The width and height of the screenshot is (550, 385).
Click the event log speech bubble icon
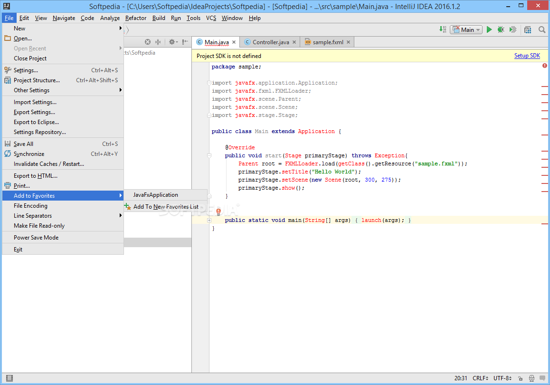point(542,378)
